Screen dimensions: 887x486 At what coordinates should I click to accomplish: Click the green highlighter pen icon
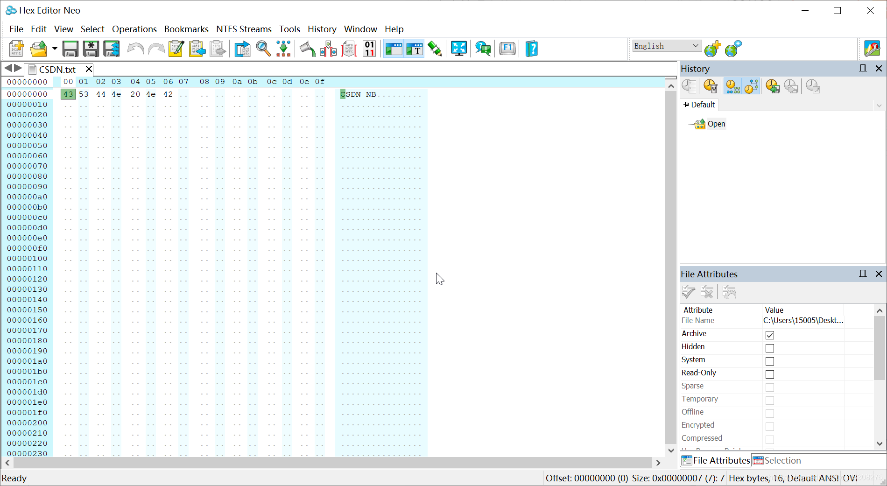pyautogui.click(x=435, y=49)
